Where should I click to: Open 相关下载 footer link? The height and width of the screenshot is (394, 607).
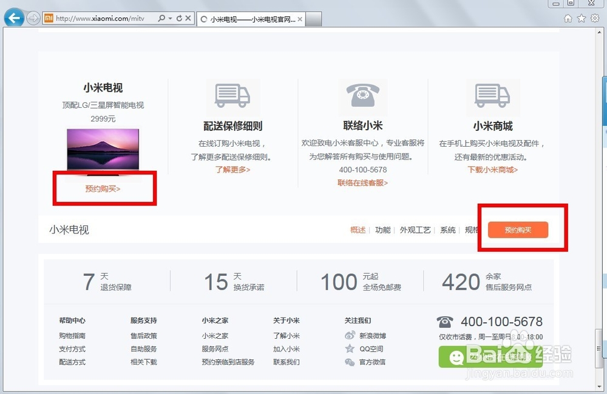144,362
